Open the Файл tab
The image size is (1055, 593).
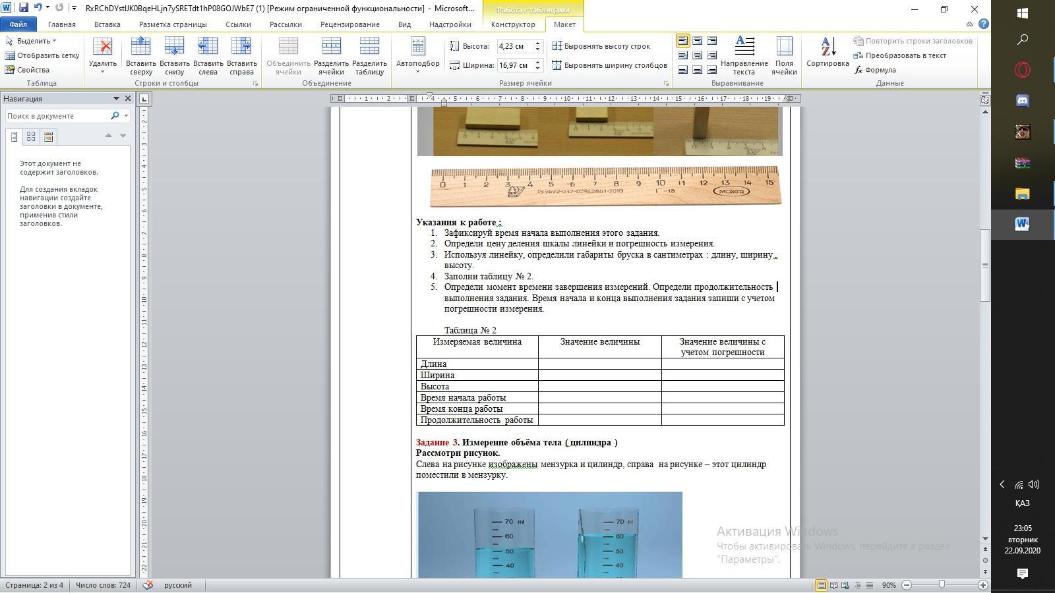(x=18, y=24)
